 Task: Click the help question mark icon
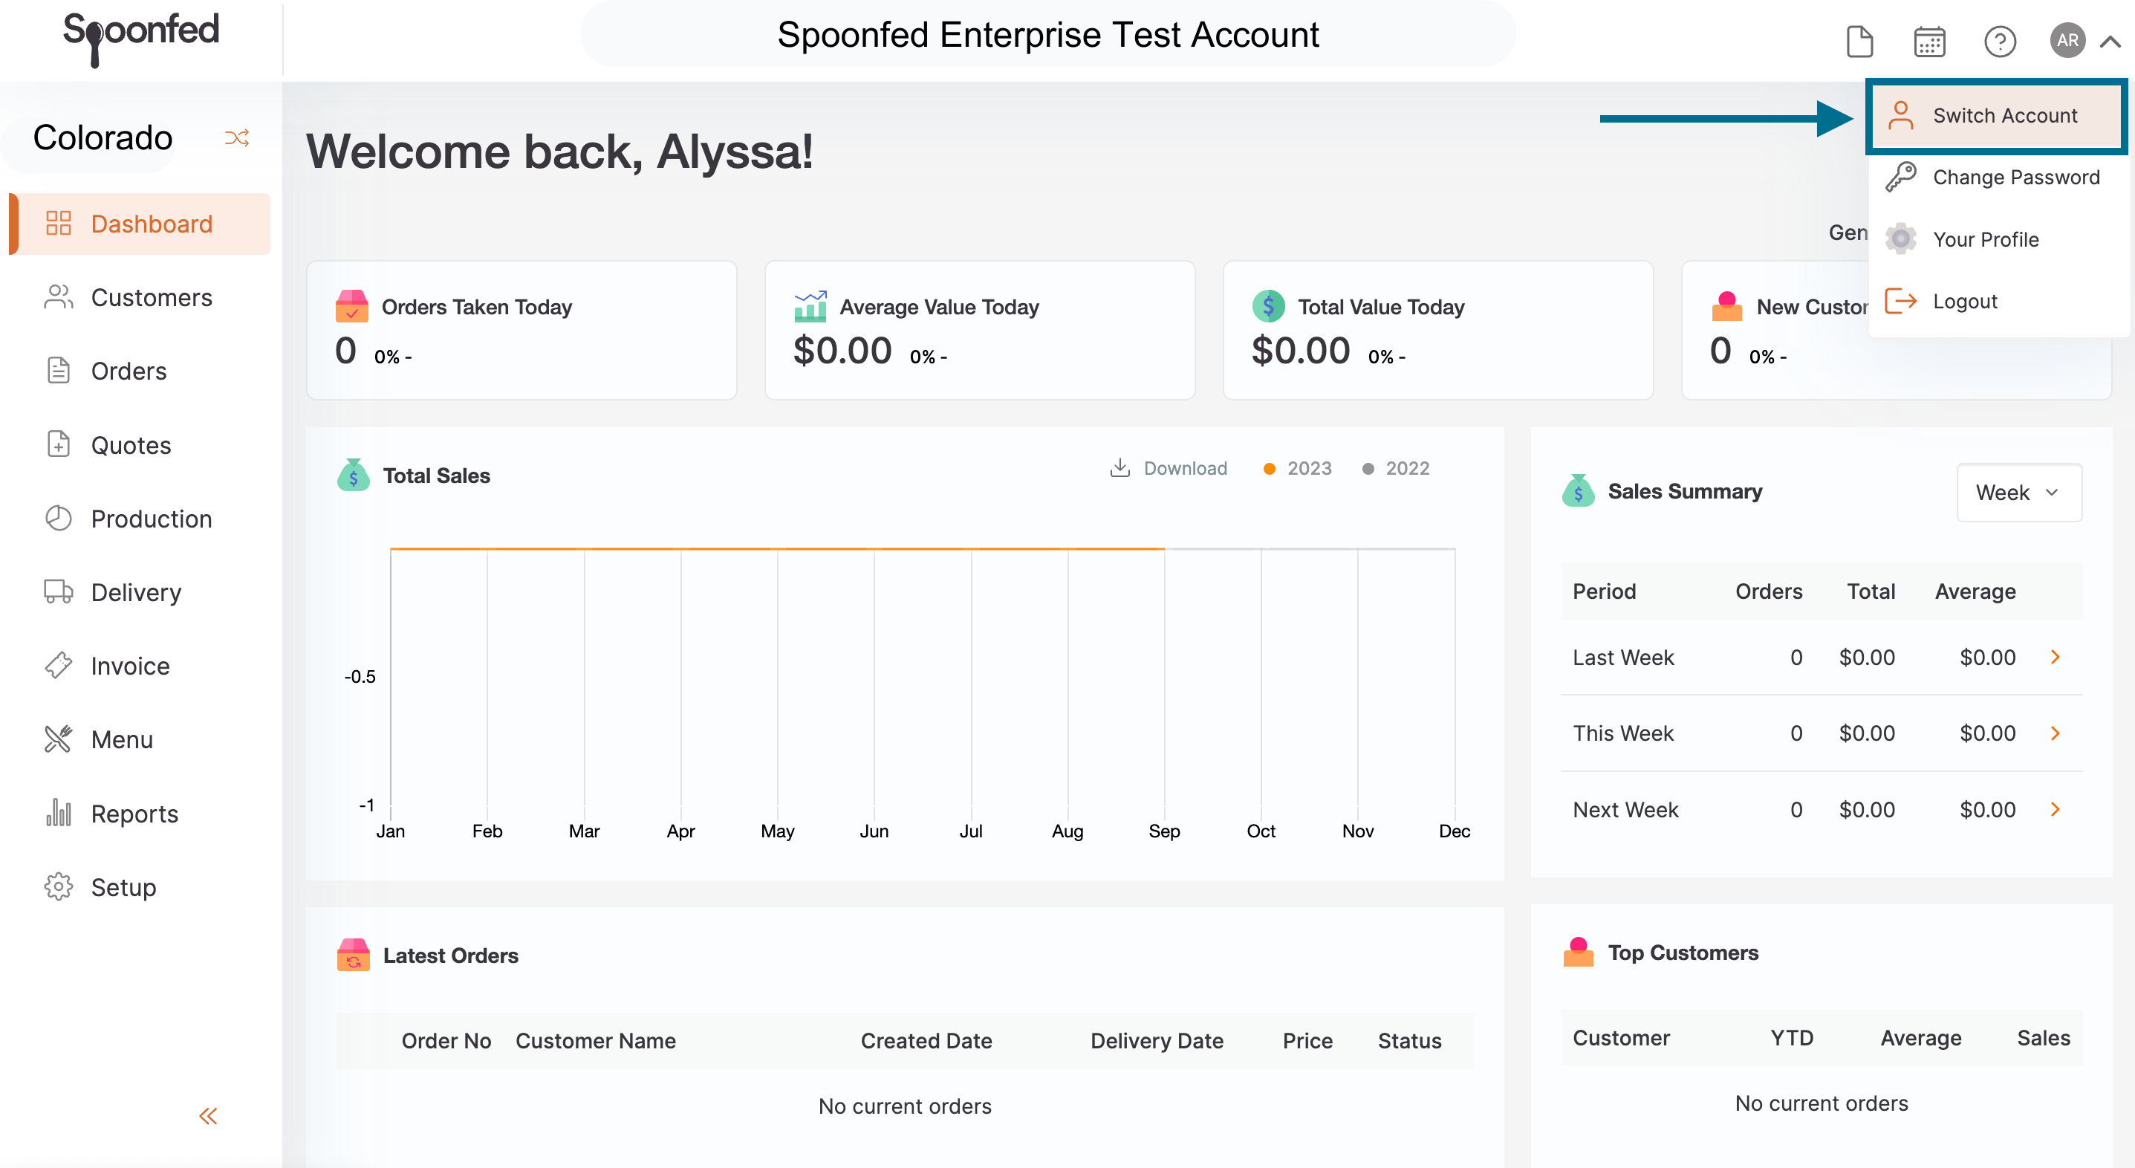1999,41
